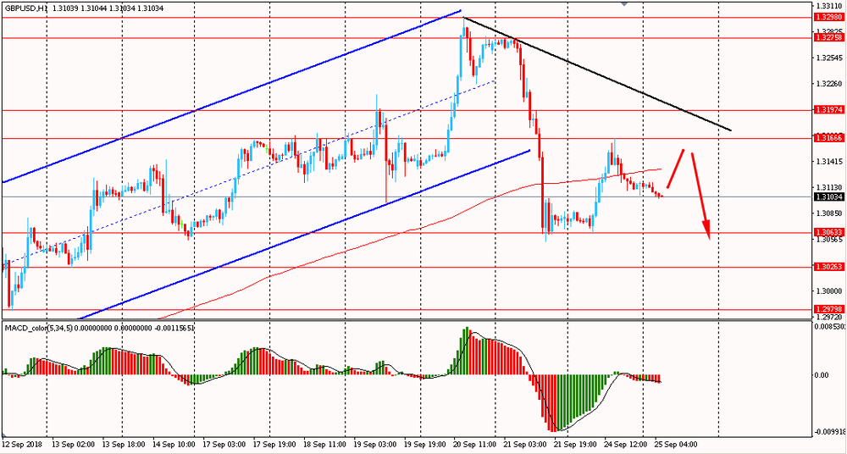Click the 1.30000 price scale value
This screenshot has height=454, width=847.
(x=830, y=291)
